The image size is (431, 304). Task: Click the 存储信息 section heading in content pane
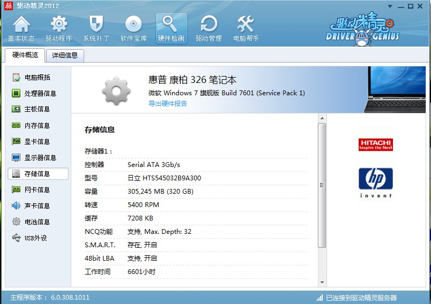pyautogui.click(x=100, y=130)
